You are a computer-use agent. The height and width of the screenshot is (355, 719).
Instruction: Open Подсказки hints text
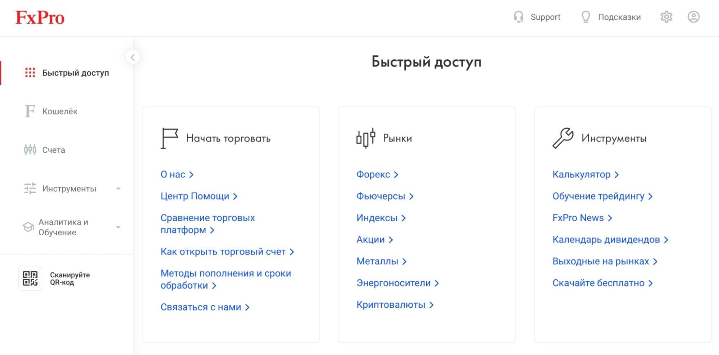click(x=619, y=17)
